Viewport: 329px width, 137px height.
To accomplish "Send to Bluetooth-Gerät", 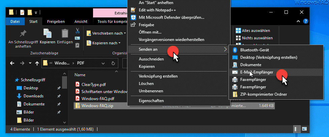I will pyautogui.click(x=276, y=50).
